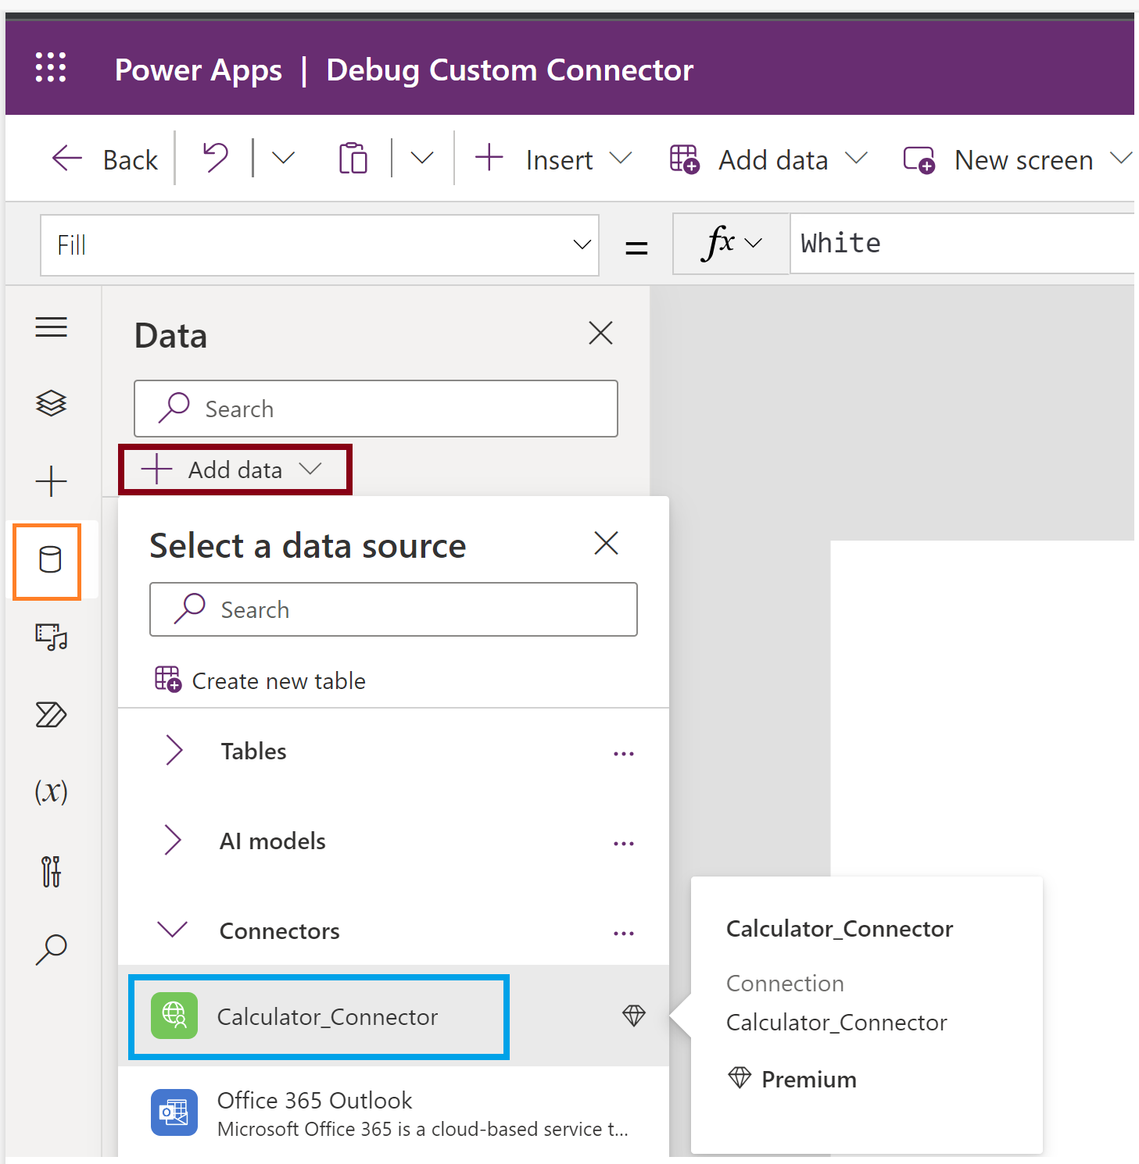Open Variables (x) icon in sidebar
This screenshot has height=1164, width=1139.
51,792
